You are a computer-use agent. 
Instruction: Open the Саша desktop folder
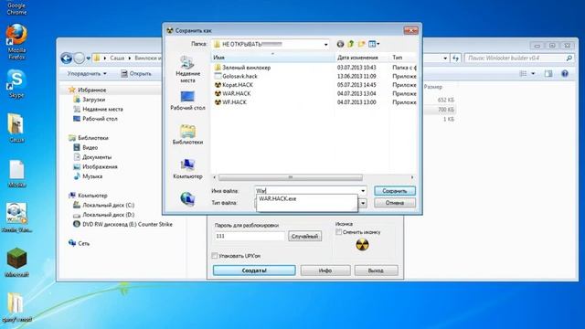(16, 128)
